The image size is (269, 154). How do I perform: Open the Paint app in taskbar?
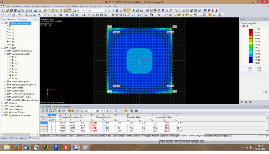(x=85, y=147)
